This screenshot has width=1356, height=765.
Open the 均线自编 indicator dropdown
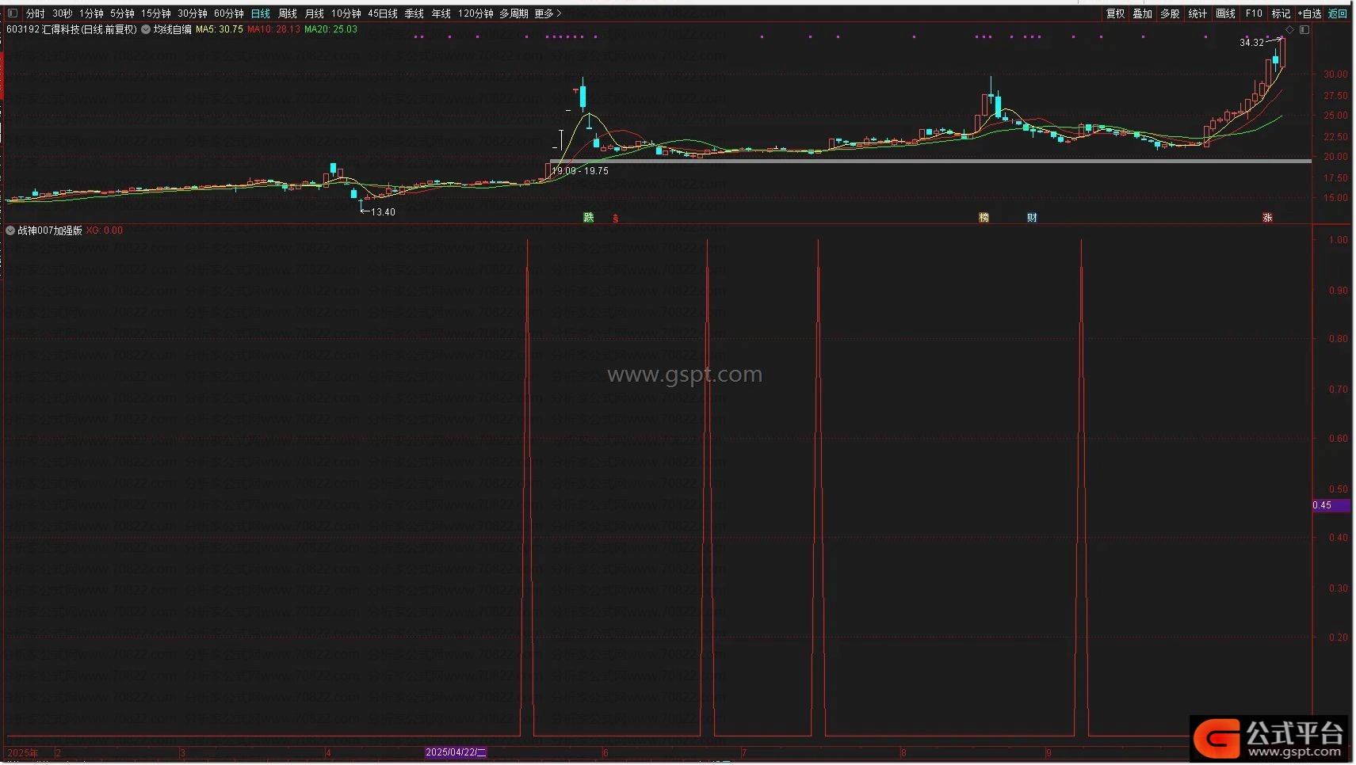click(147, 29)
